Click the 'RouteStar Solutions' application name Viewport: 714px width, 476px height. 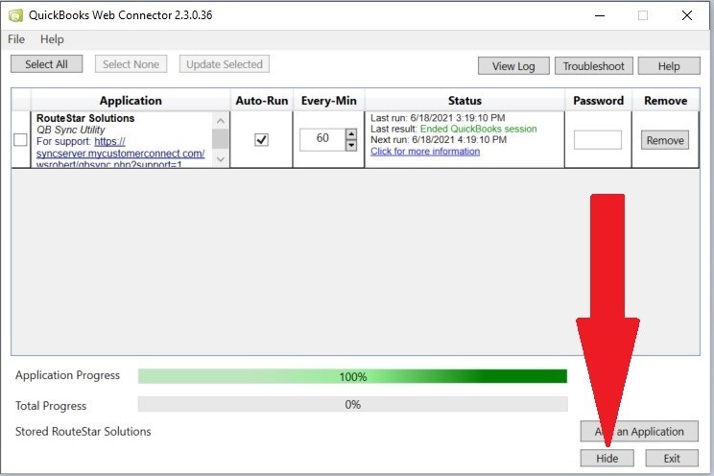pyautogui.click(x=85, y=118)
